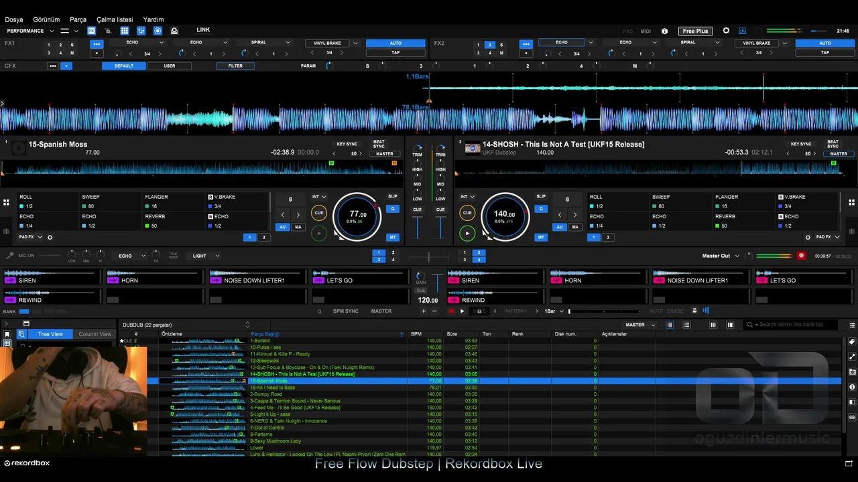This screenshot has width=858, height=482.
Task: Click the CFX FILTER button
Action: click(235, 66)
